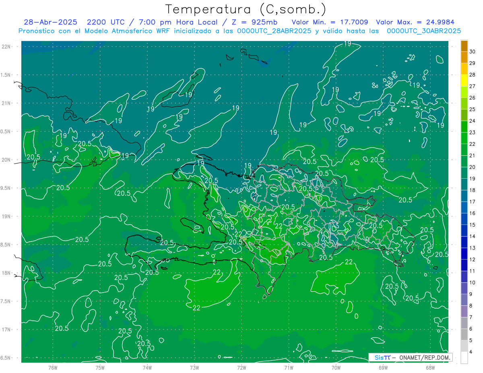Click the Temperatura (C,somb.) title
This screenshot has width=483, height=373.
click(246, 9)
